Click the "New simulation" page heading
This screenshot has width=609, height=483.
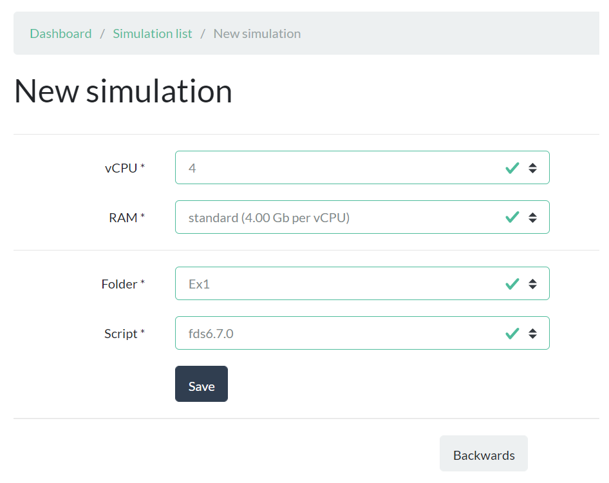click(124, 91)
